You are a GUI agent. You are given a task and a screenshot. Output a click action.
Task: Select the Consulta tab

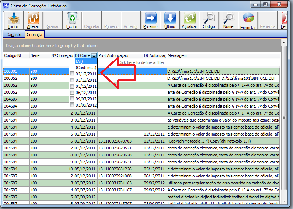[x=35, y=35]
